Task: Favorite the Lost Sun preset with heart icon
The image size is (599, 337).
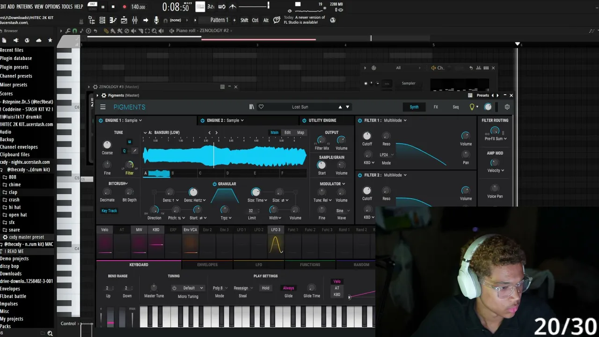Action: tap(261, 107)
